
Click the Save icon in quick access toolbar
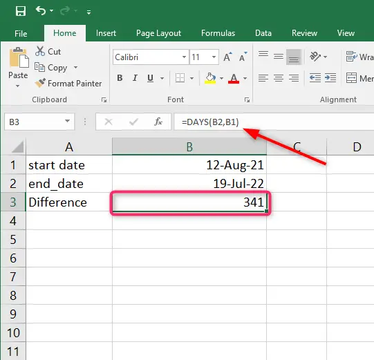pos(21,11)
